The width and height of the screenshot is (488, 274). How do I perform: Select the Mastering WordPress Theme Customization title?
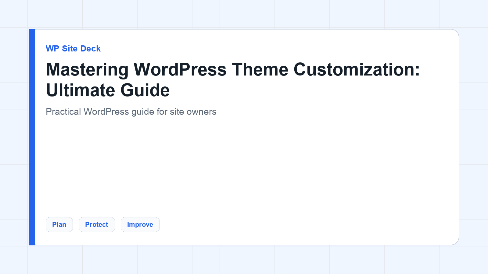click(233, 80)
